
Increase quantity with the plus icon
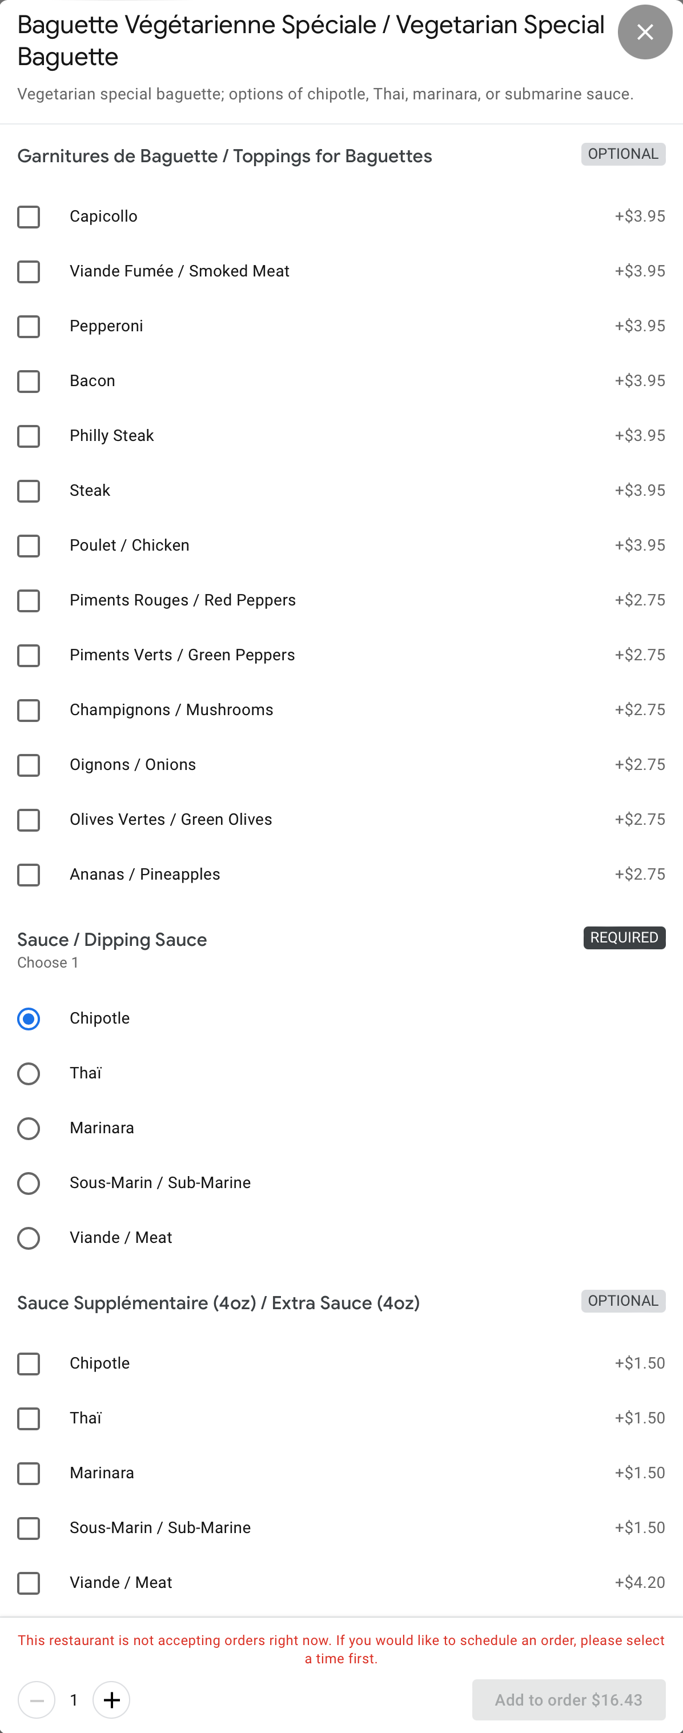tap(111, 1699)
